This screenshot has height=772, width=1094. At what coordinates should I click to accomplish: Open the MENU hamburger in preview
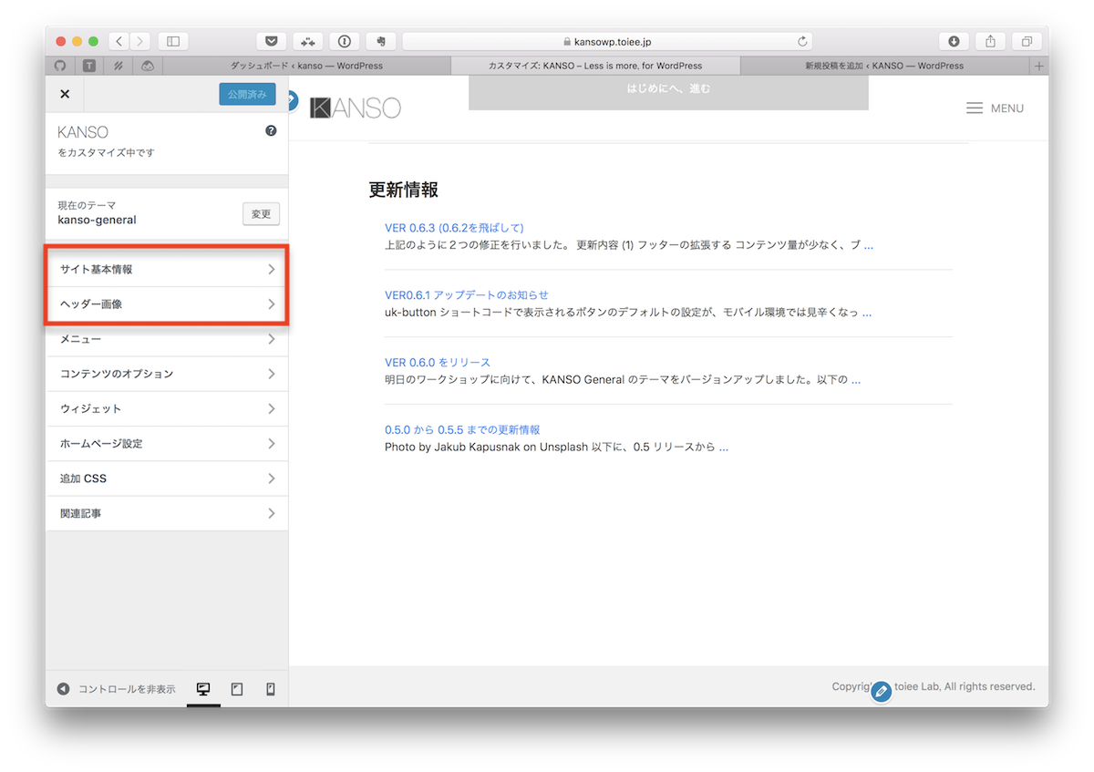pyautogui.click(x=995, y=108)
